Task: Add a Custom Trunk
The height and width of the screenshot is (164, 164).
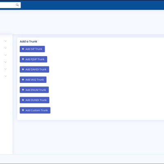Action: click(x=35, y=110)
